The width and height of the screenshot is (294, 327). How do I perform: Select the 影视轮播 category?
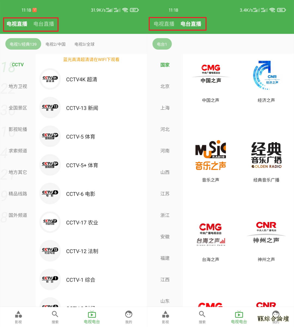click(x=18, y=129)
